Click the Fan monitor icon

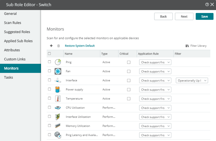point(58,71)
